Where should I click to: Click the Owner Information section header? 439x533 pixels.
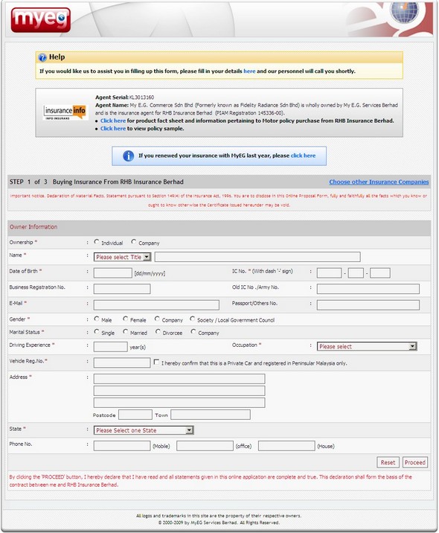[219, 227]
